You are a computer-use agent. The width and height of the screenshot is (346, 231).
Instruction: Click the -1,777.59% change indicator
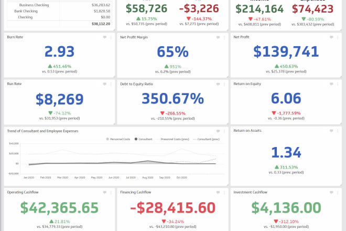point(286,113)
